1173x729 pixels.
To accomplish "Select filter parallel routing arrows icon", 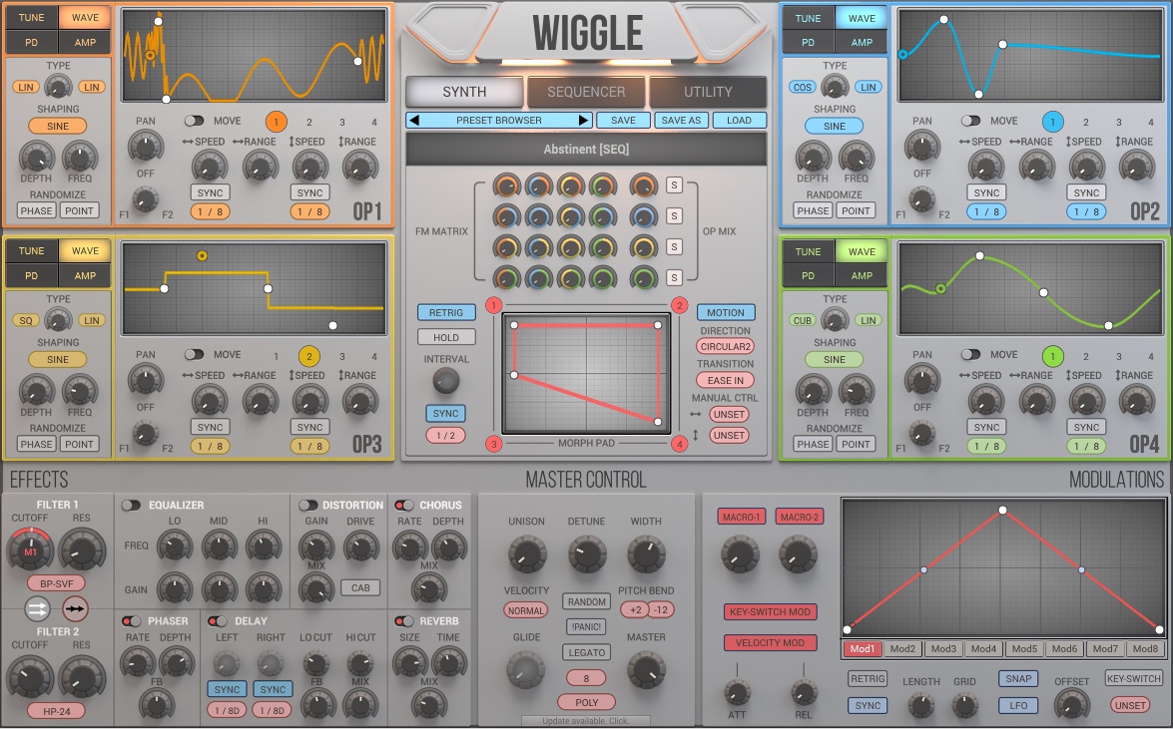I will pos(37,608).
